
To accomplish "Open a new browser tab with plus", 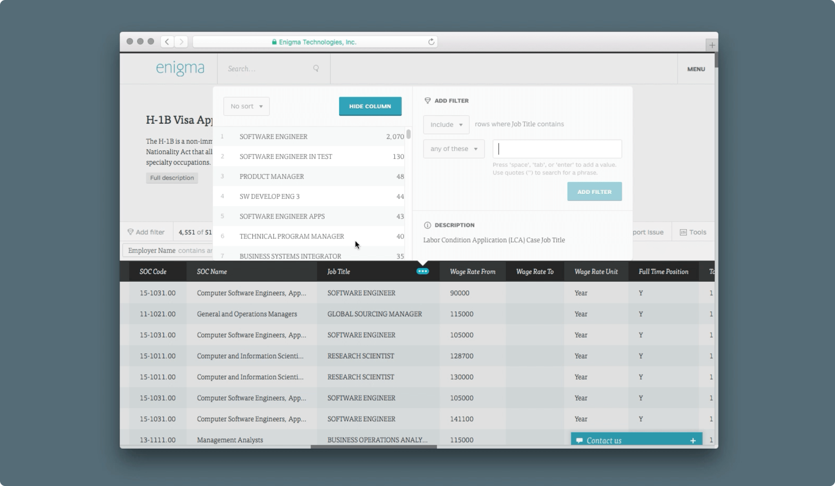I will (x=712, y=45).
